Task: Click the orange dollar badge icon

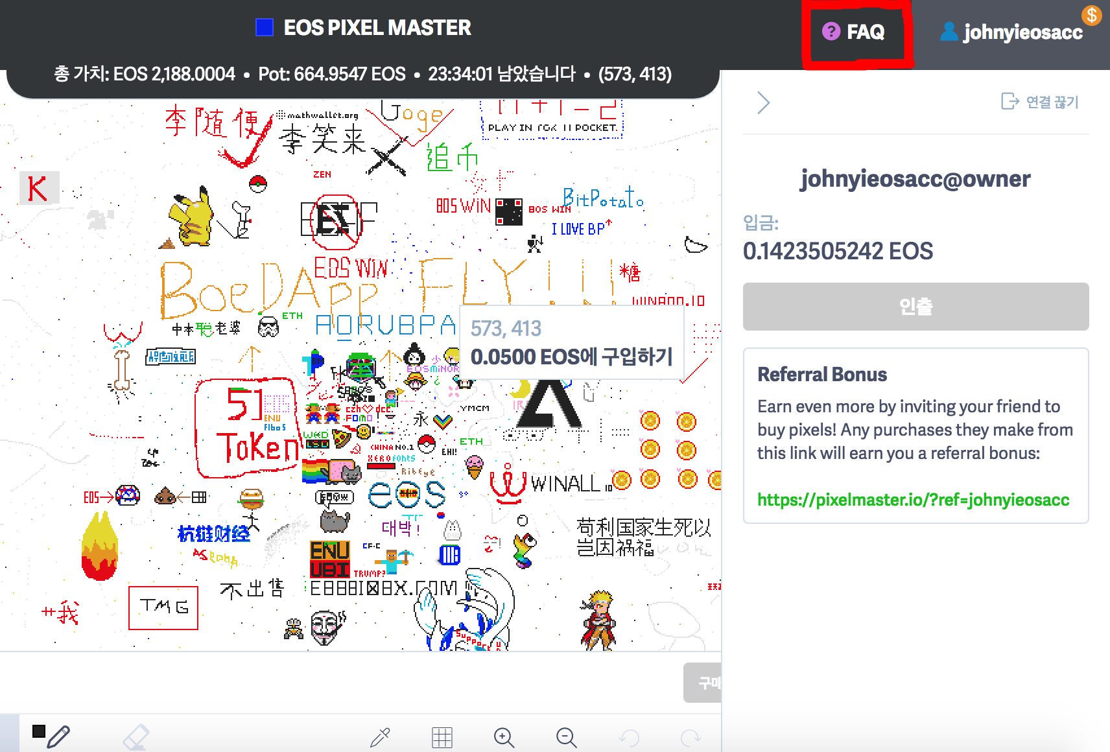Action: (x=1092, y=15)
